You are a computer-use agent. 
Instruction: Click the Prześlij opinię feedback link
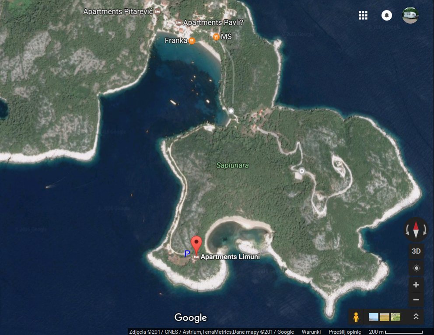[x=344, y=332]
